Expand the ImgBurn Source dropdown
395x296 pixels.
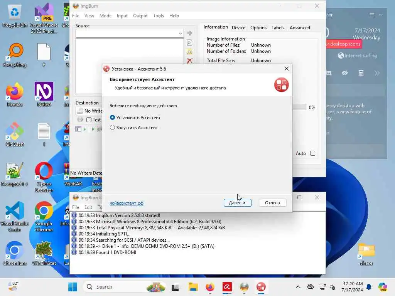tap(181, 33)
